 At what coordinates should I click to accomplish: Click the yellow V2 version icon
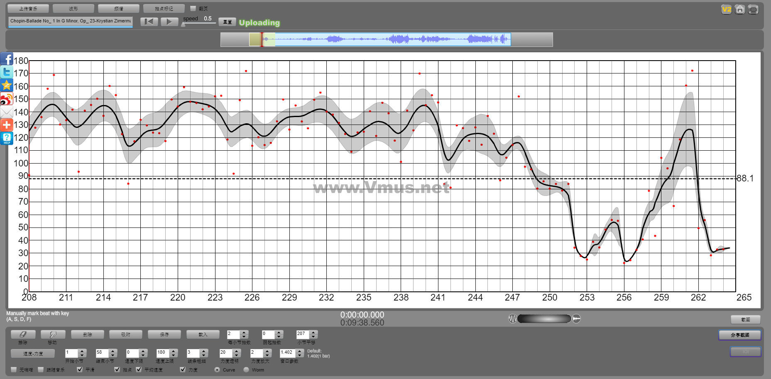click(x=726, y=9)
